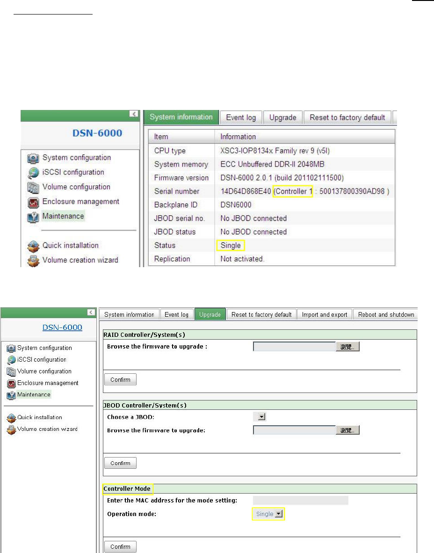Click the Firmware version value DSN-6000 2.0.1
The image size is (434, 553).
click(x=282, y=178)
